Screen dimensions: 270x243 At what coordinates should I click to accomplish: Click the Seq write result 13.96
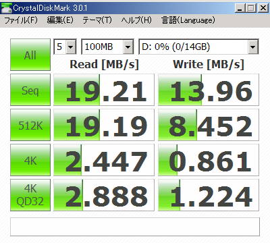coord(209,90)
